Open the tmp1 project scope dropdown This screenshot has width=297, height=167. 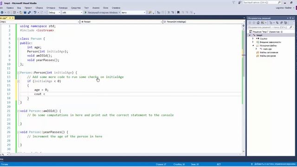click(x=39, y=22)
